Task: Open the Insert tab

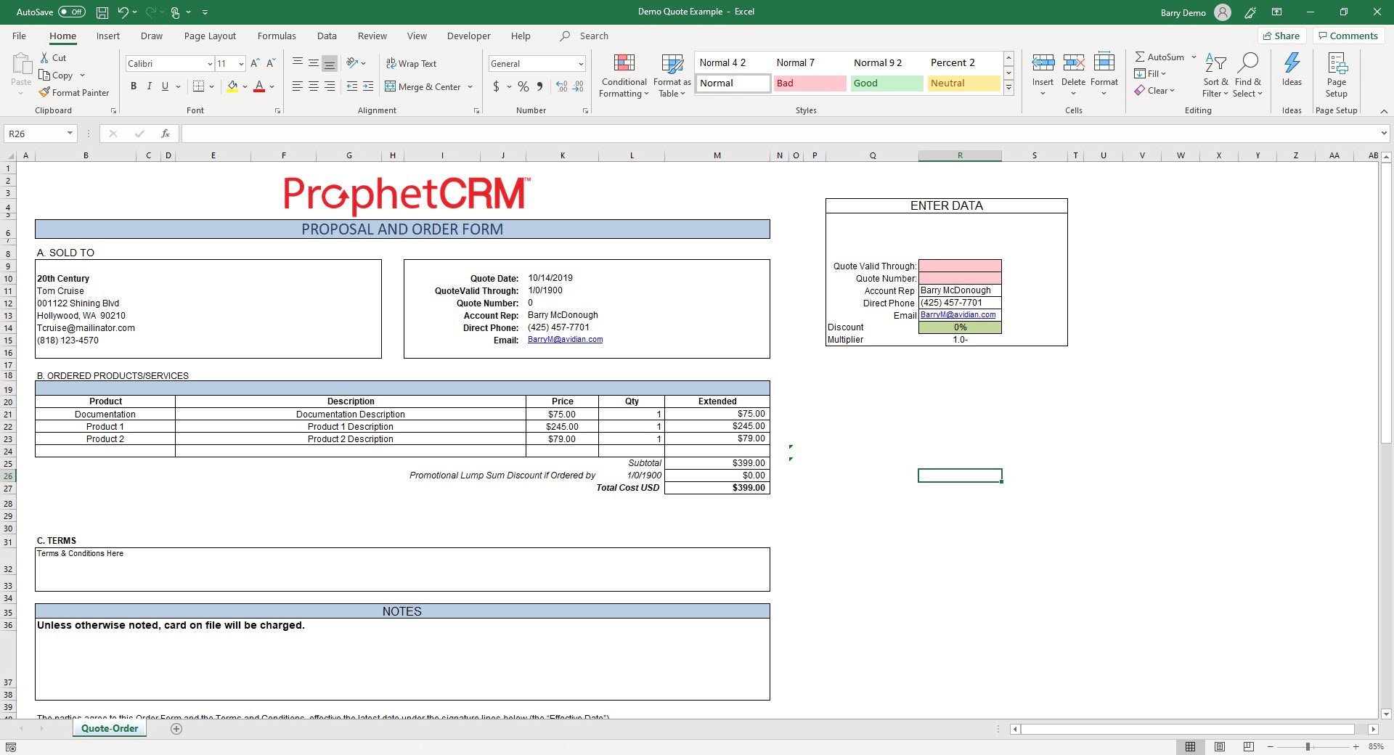Action: pos(107,36)
